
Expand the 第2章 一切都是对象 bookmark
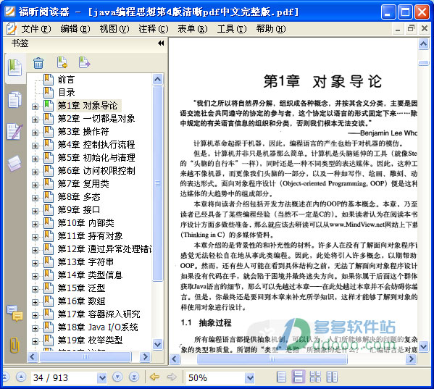click(35, 120)
